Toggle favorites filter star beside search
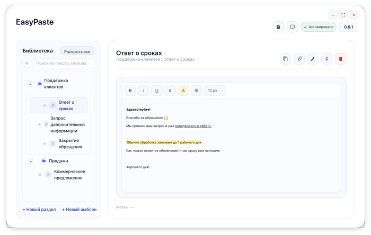 [x=26, y=64]
